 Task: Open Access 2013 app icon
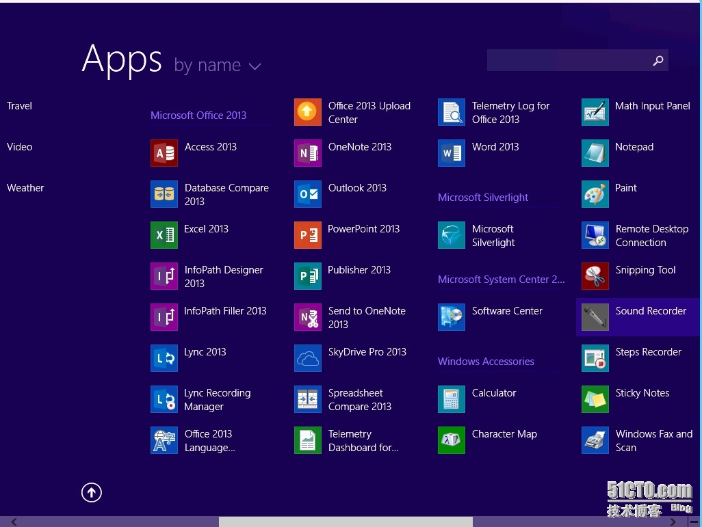point(164,153)
